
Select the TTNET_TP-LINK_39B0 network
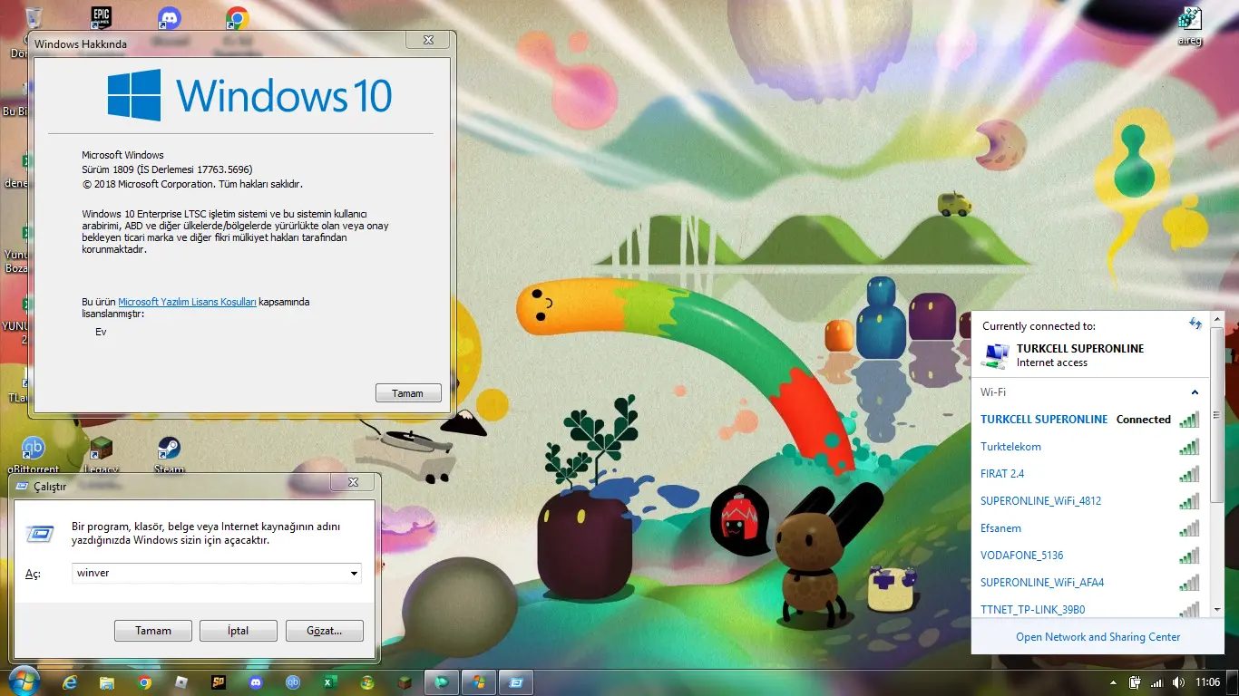pyautogui.click(x=1090, y=608)
